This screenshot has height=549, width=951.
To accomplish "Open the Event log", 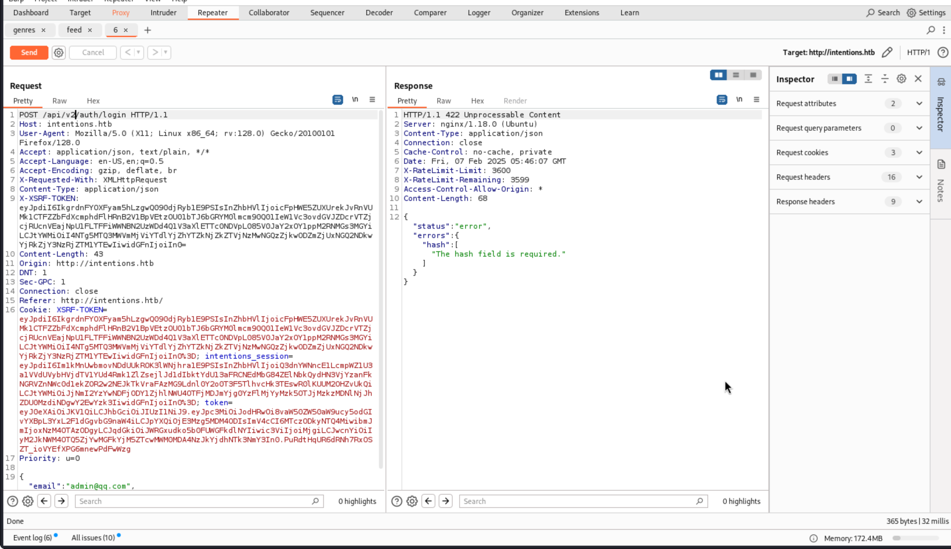I will click(33, 538).
